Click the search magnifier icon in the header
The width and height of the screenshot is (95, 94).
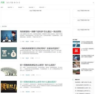pyautogui.click(x=93, y=3)
